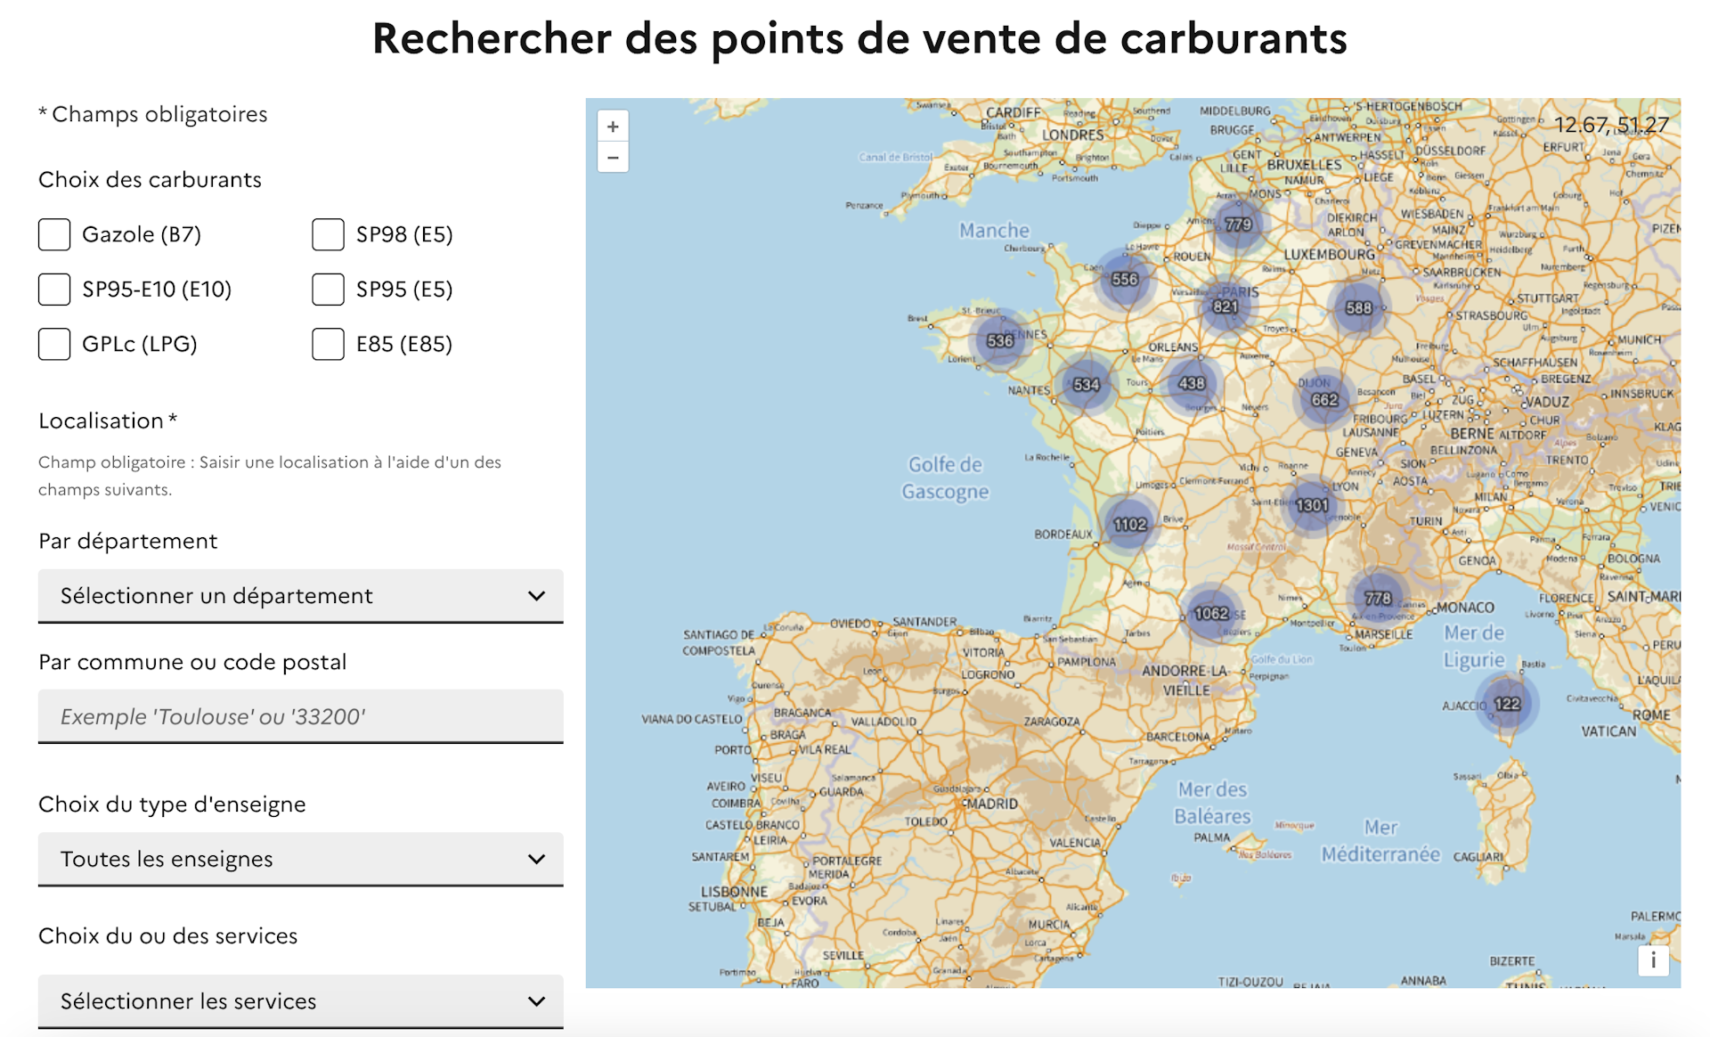The height and width of the screenshot is (1037, 1710).
Task: Select the 821 cluster over Paris
Action: [x=1225, y=306]
